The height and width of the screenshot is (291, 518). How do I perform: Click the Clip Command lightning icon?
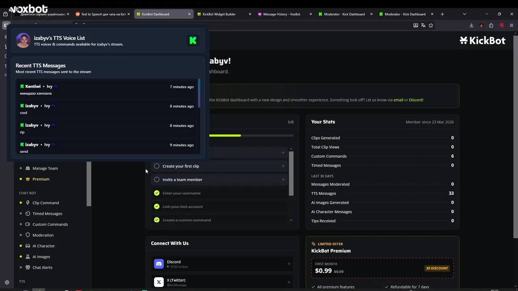click(28, 203)
